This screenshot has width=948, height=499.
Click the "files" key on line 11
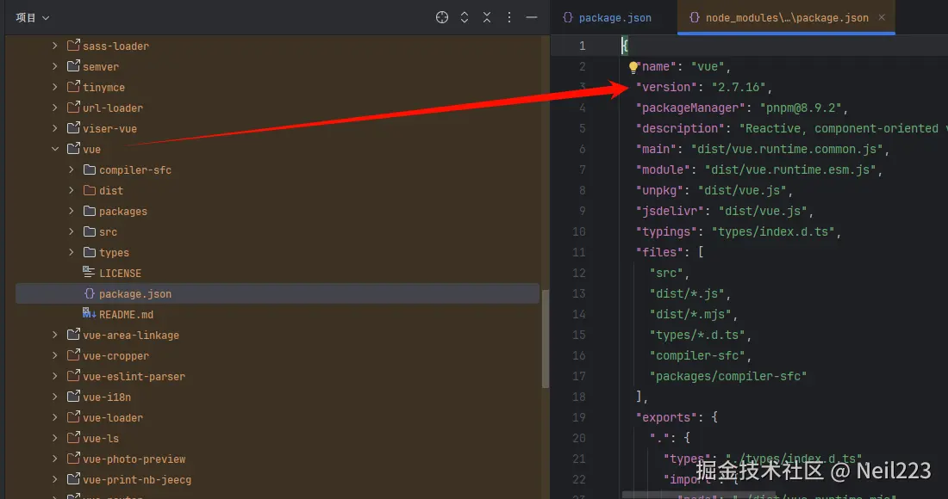(659, 252)
